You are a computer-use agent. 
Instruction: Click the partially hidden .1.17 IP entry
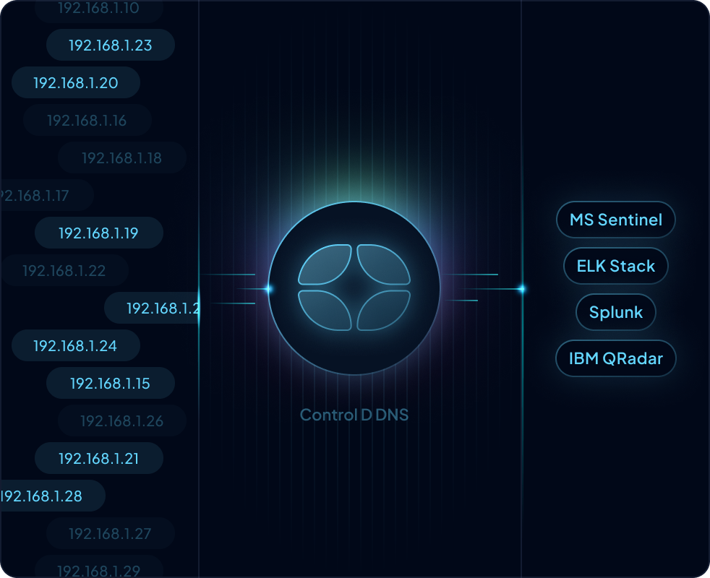coord(47,195)
